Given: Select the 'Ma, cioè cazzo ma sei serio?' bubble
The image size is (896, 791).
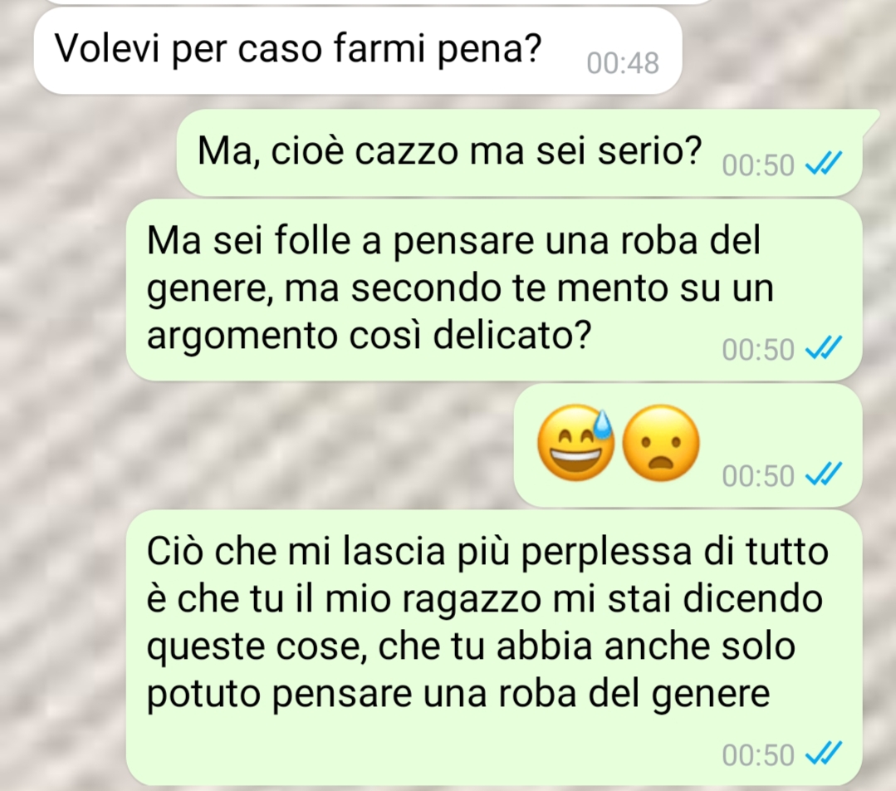Looking at the screenshot, I should click(520, 153).
